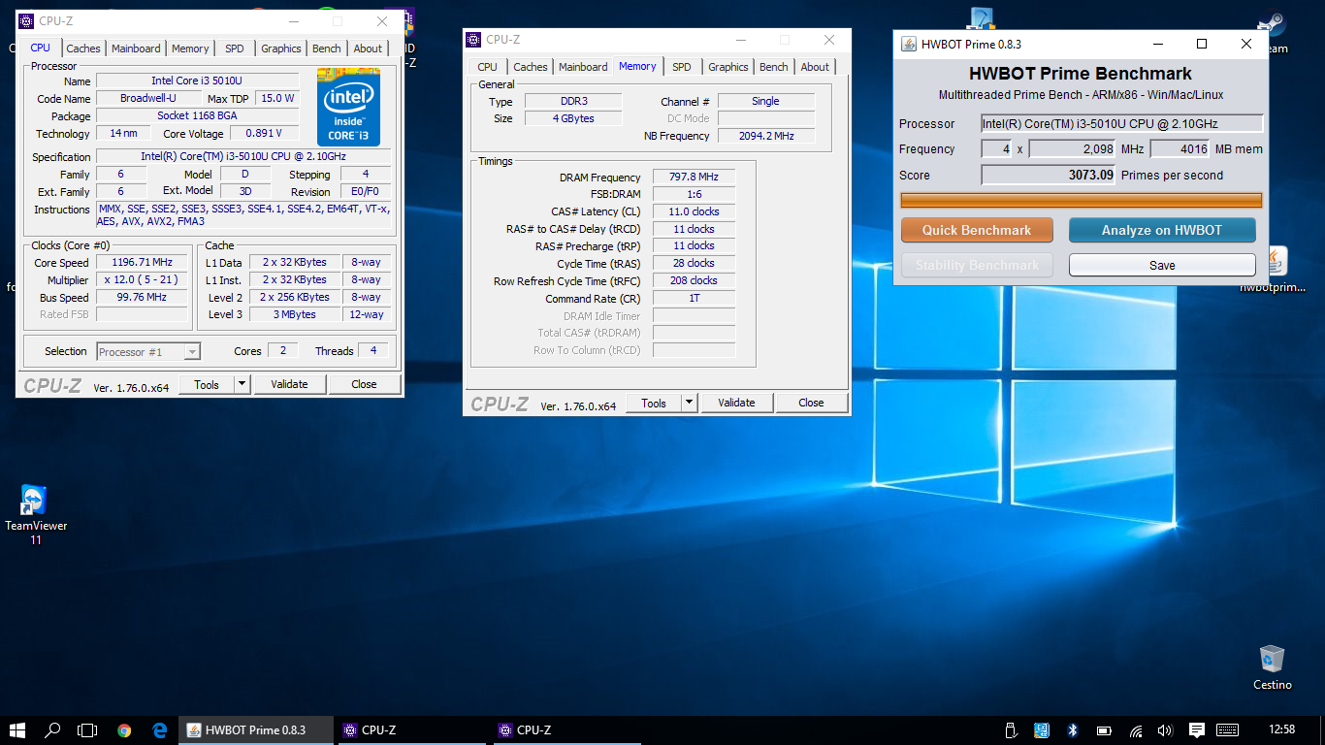
Task: Open the Action Center notifications icon
Action: 1197,730
